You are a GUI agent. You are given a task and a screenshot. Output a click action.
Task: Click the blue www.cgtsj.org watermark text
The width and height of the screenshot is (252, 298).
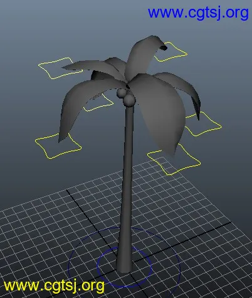tap(198, 13)
